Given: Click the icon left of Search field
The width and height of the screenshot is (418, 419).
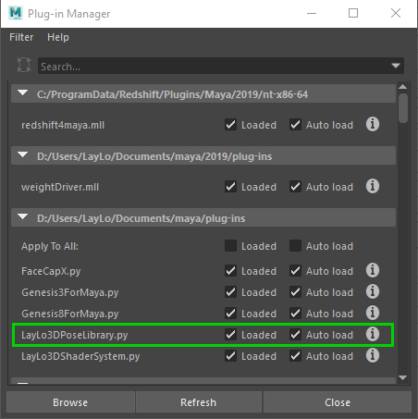Looking at the screenshot, I should [x=24, y=65].
